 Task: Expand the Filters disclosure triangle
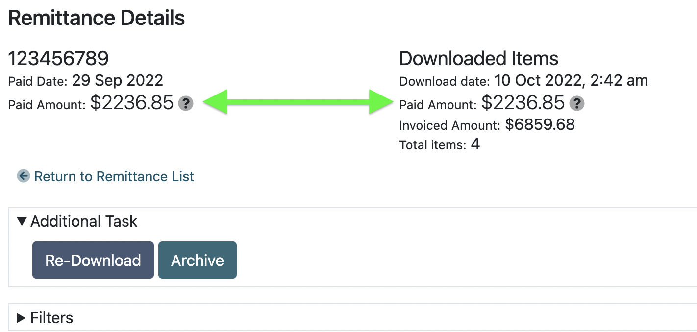21,318
